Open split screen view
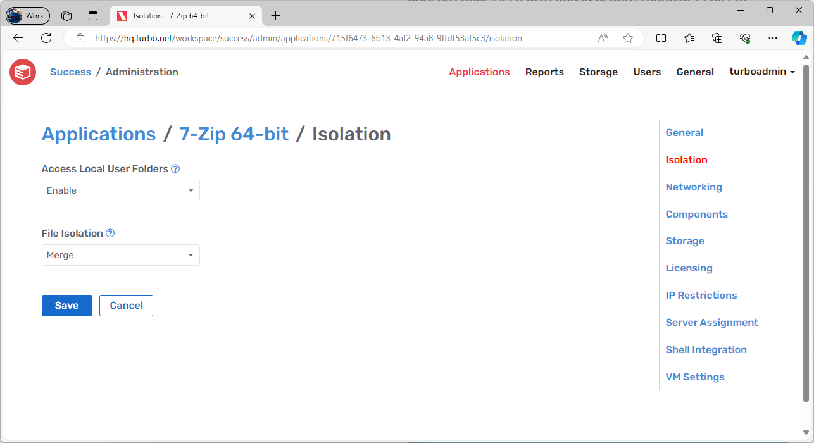Screen dimensions: 814x443 [x=661, y=38]
